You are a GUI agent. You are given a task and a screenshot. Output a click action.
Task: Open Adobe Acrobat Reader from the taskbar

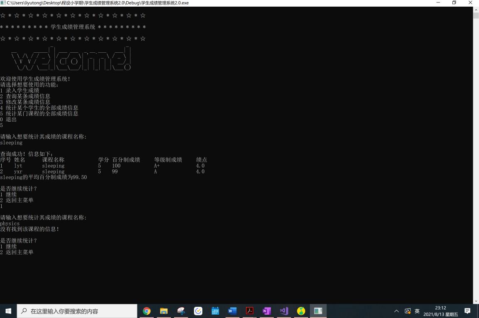pyautogui.click(x=250, y=311)
